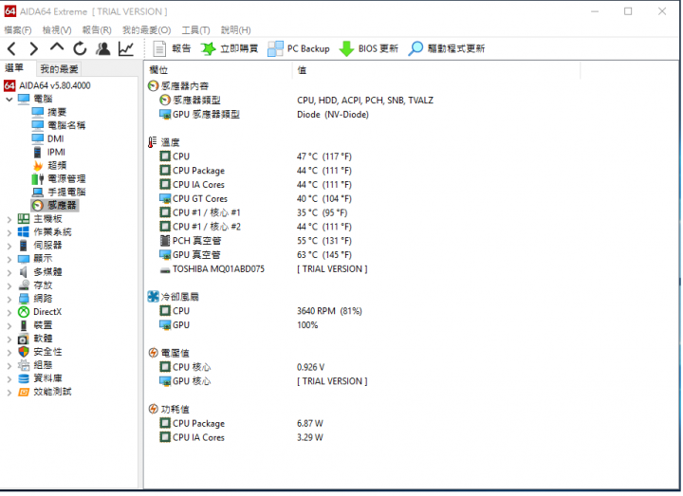Screen dimensions: 683x496
Task: Expand the 主機板 node
Action: [x=9, y=219]
